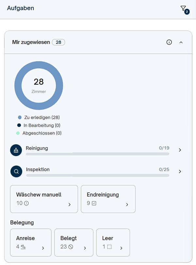
Task: Click the 28 badge next to Mir zugewiesen
Action: 58,42
